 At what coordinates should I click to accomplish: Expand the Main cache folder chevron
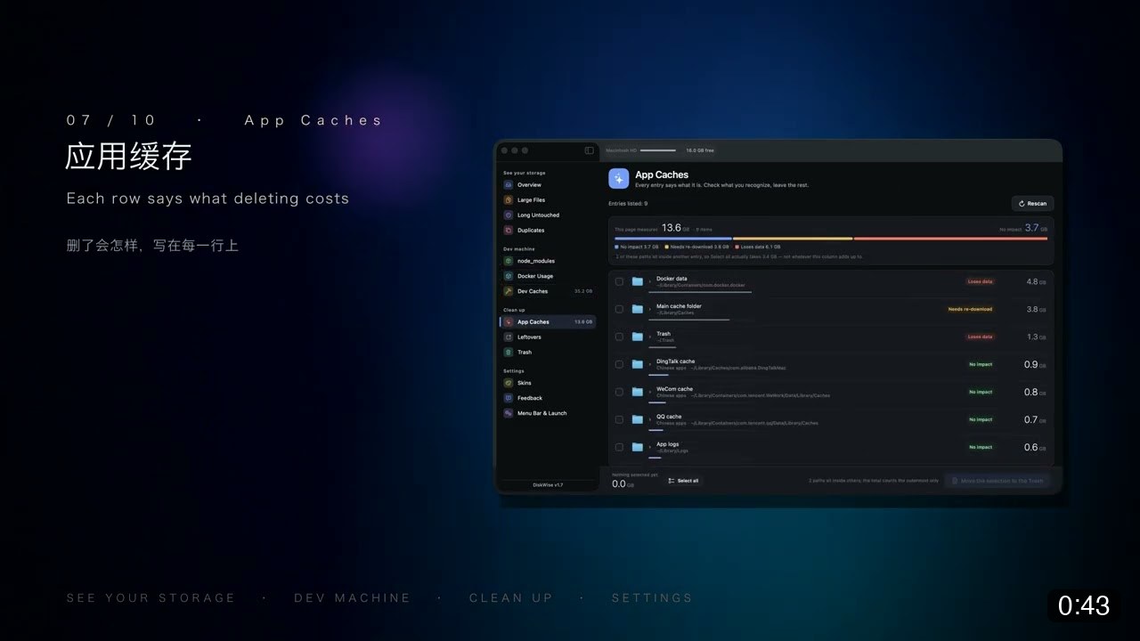click(649, 309)
